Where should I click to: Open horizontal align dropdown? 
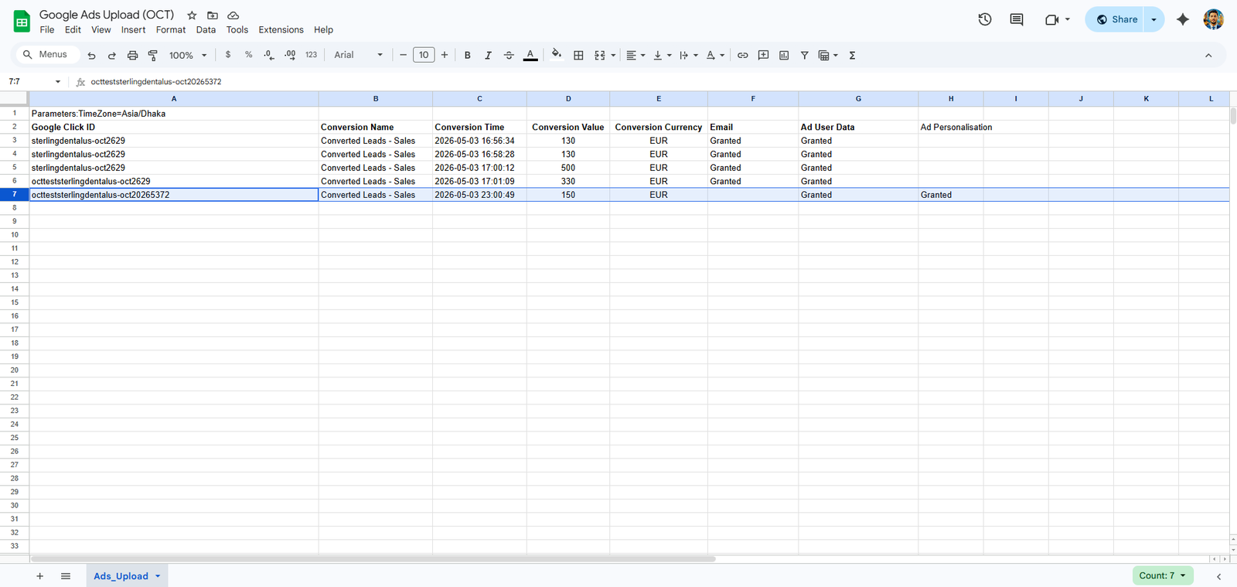click(x=636, y=55)
